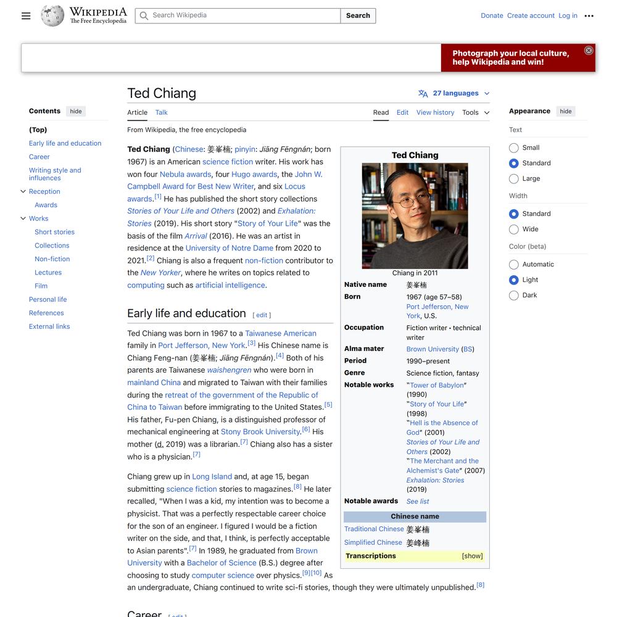Switch to the Talk tab
The height and width of the screenshot is (617, 617).
point(161,112)
